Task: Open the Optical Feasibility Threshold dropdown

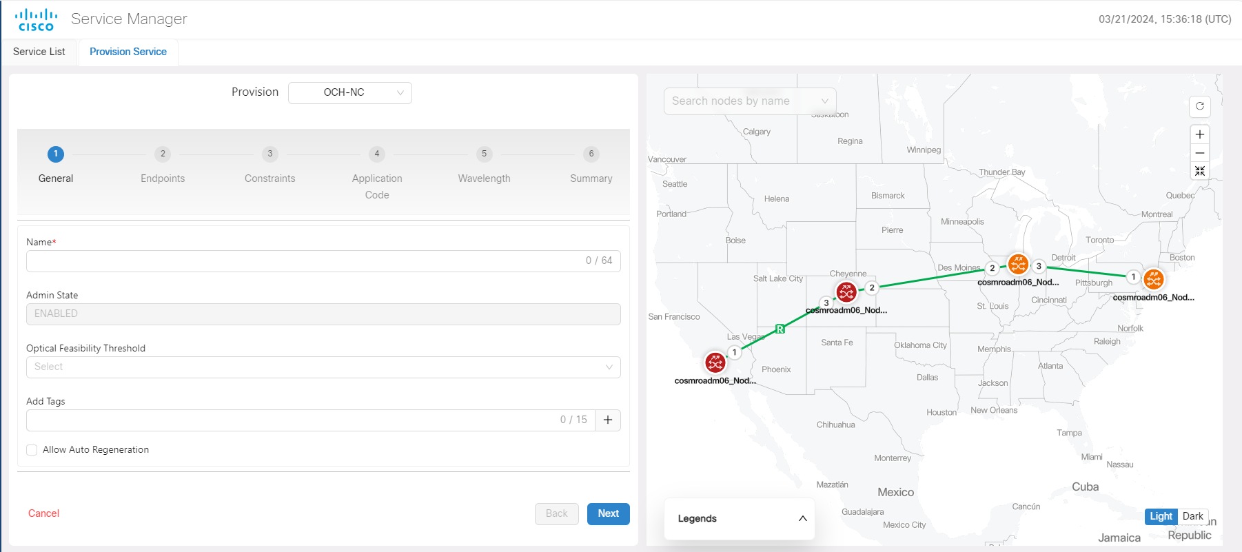Action: (x=323, y=367)
